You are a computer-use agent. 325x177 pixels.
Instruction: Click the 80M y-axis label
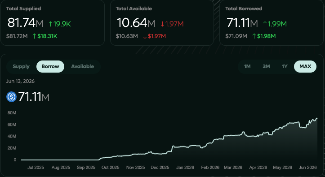(12, 113)
